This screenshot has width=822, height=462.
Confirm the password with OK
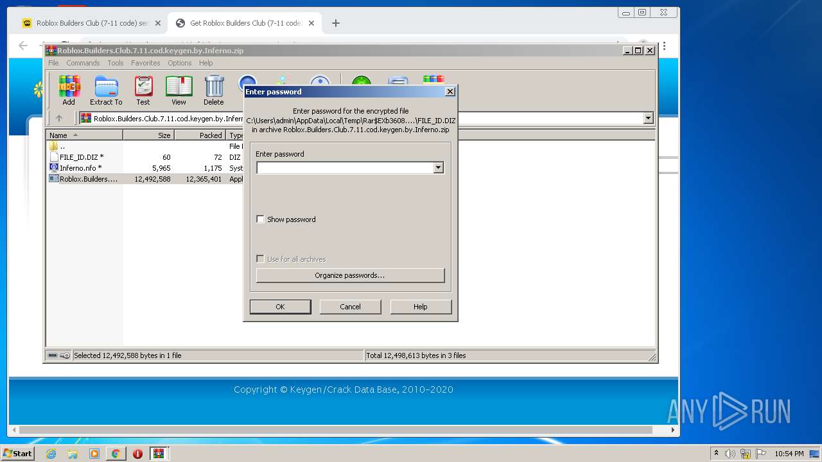pyautogui.click(x=280, y=307)
